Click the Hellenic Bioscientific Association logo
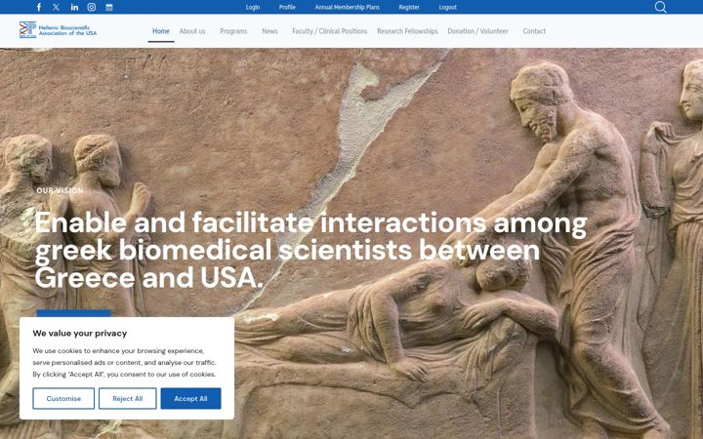The height and width of the screenshot is (439, 703). click(58, 30)
